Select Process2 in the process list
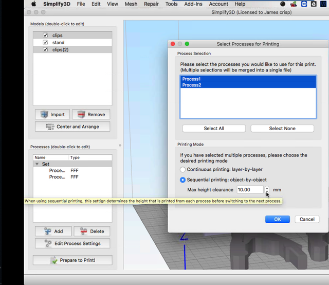 tap(248, 85)
